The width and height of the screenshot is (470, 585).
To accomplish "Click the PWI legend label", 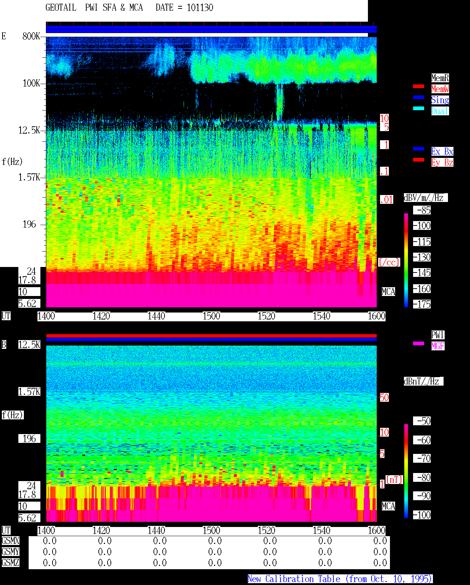I will [x=438, y=335].
